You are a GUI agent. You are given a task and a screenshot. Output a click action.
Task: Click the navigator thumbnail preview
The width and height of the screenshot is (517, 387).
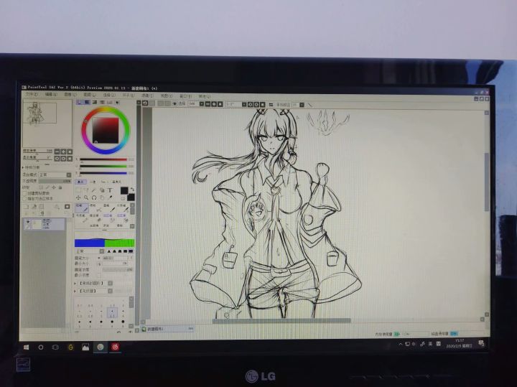point(47,123)
